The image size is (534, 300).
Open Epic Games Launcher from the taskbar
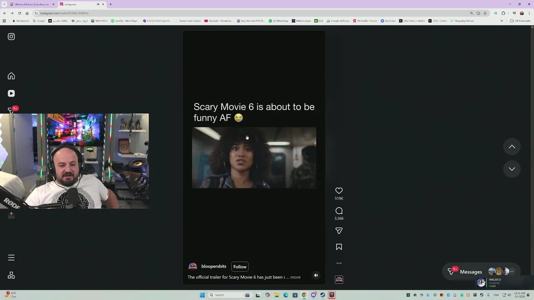pyautogui.click(x=332, y=295)
